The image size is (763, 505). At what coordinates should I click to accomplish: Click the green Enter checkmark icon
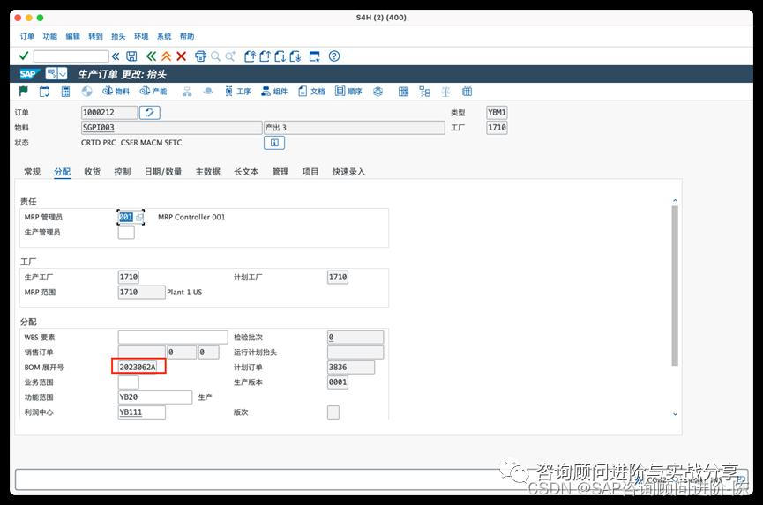tap(23, 56)
